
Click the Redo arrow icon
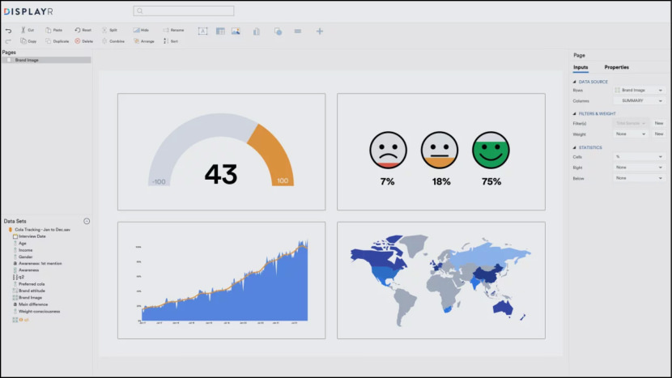[x=8, y=41]
